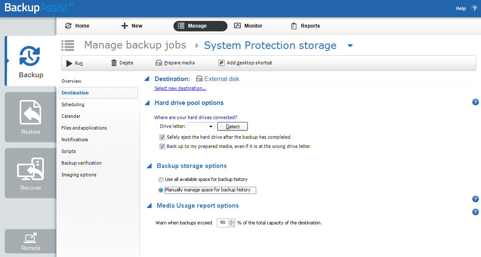Click the Add desktop shortcut icon

pyautogui.click(x=221, y=63)
